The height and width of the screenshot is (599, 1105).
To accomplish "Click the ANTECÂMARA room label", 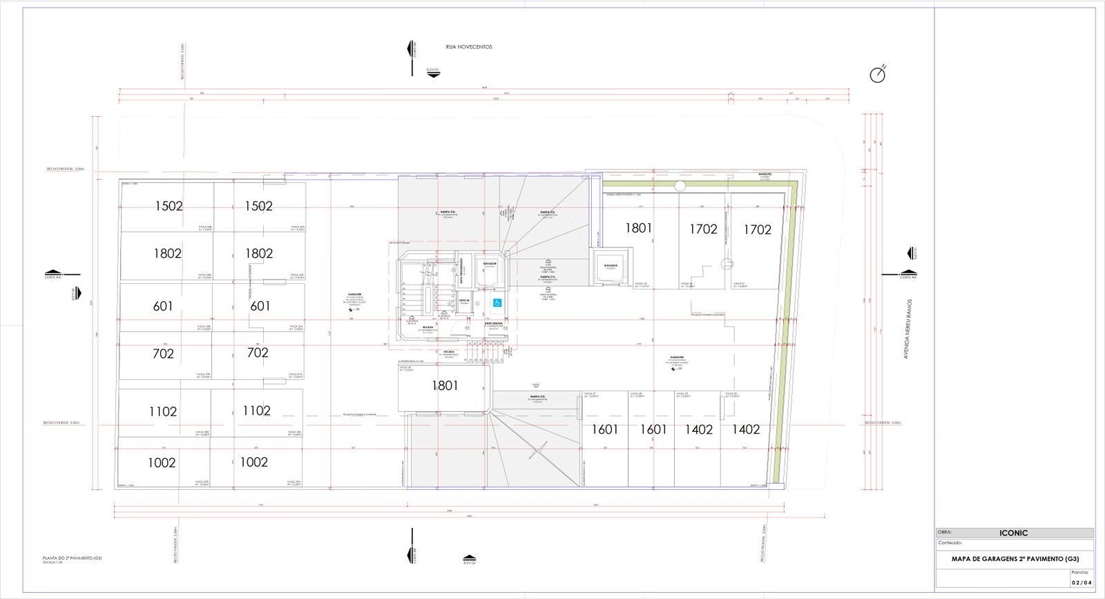I will tap(493, 323).
